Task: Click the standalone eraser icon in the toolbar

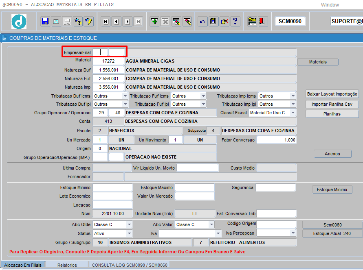Action: pos(187,22)
